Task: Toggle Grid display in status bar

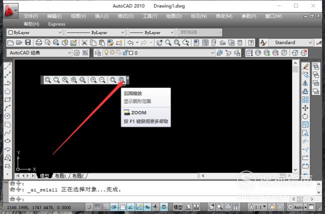Action: point(97,206)
